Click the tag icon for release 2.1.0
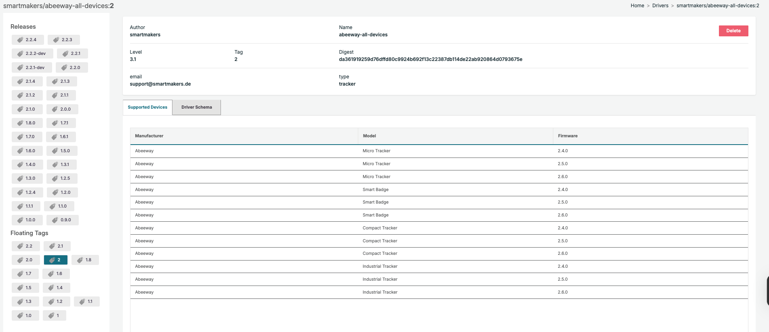The image size is (769, 332). (20, 109)
